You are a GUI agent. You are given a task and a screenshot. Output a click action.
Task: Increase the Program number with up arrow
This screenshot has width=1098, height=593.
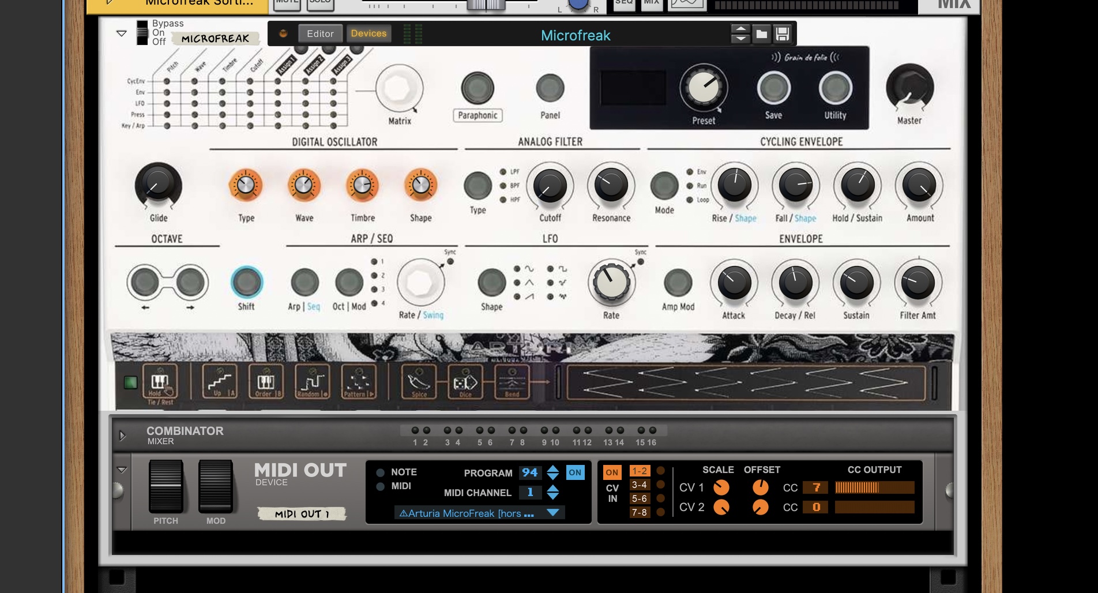pos(552,468)
